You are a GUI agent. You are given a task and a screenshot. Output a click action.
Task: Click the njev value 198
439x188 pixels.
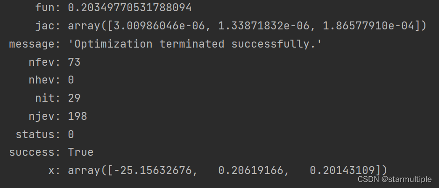click(x=78, y=116)
